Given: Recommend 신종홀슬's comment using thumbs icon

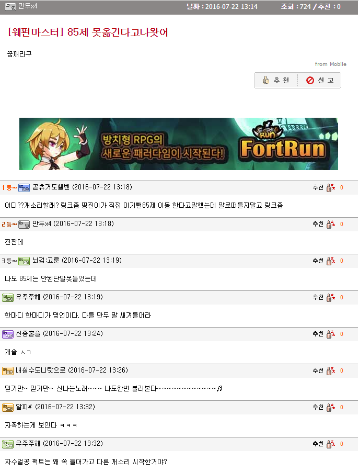Looking at the screenshot, I should click(331, 334).
